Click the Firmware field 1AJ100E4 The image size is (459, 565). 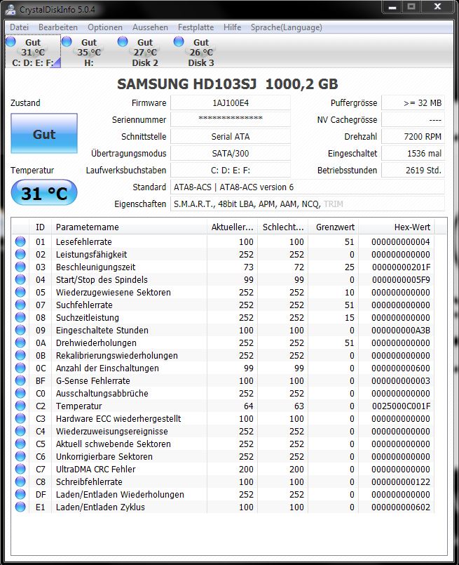pyautogui.click(x=231, y=103)
